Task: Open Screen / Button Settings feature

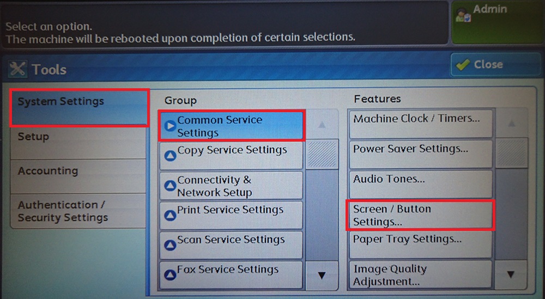Action: pos(420,215)
